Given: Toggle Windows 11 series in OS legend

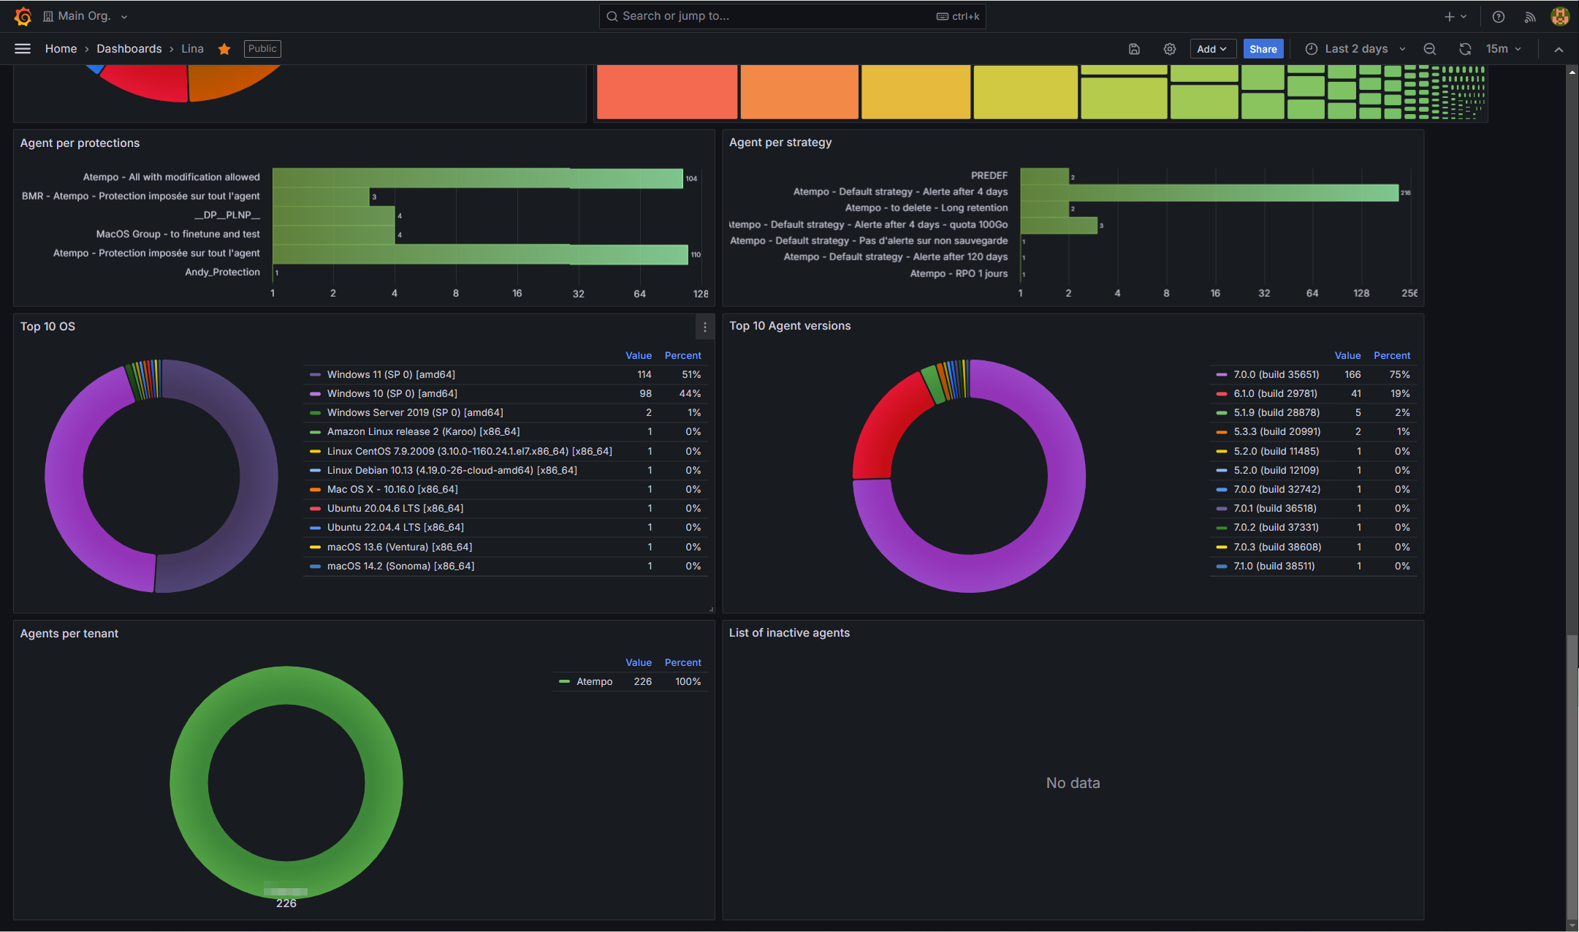Looking at the screenshot, I should [x=391, y=374].
